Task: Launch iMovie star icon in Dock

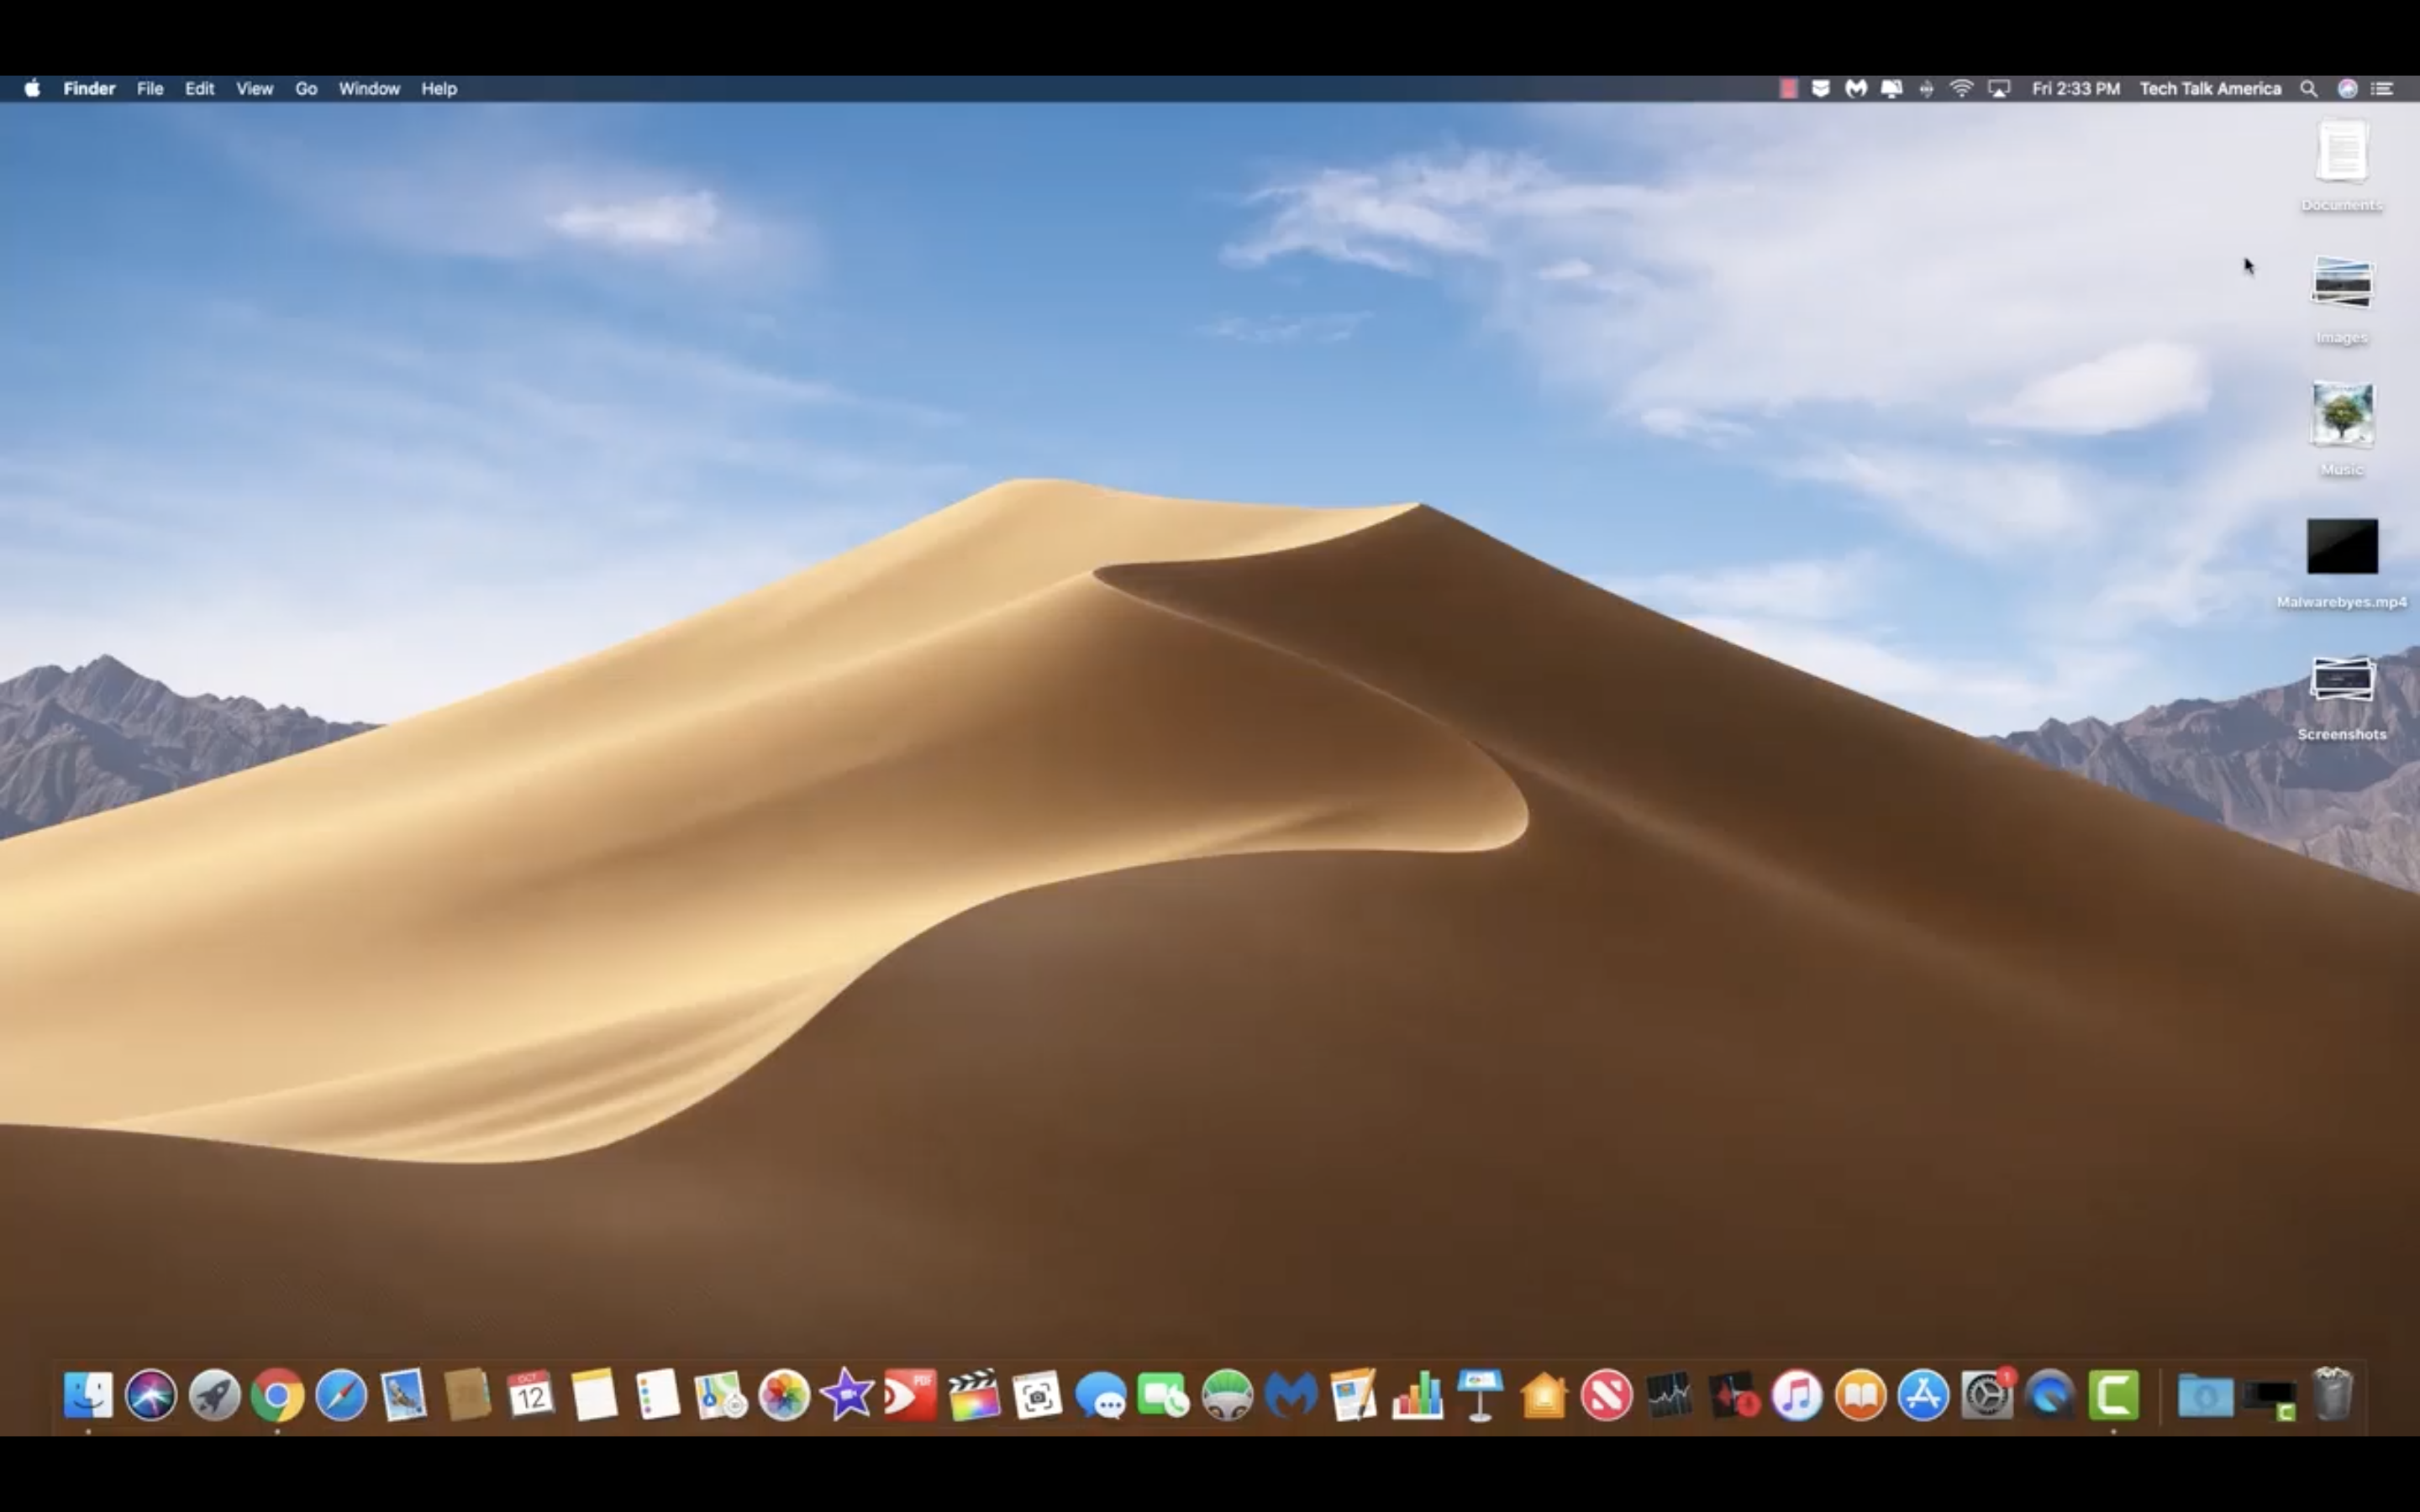Action: (x=847, y=1395)
